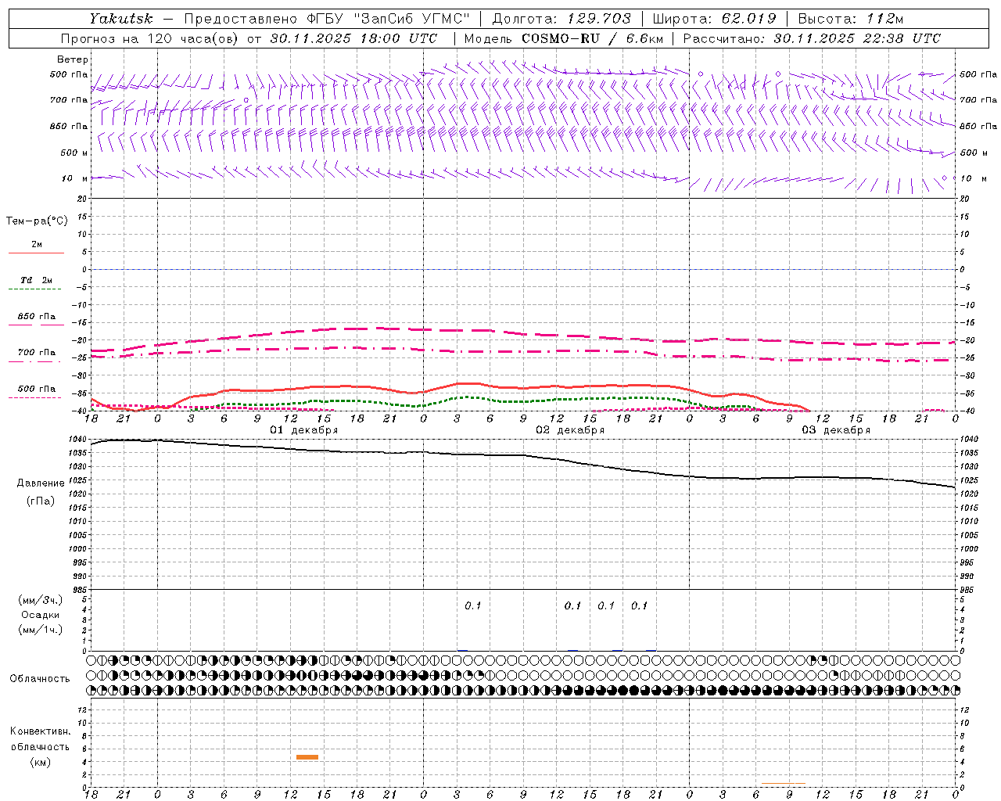The width and height of the screenshot is (1001, 801).
Task: Click the orange convective cloud bar
Action: [307, 756]
